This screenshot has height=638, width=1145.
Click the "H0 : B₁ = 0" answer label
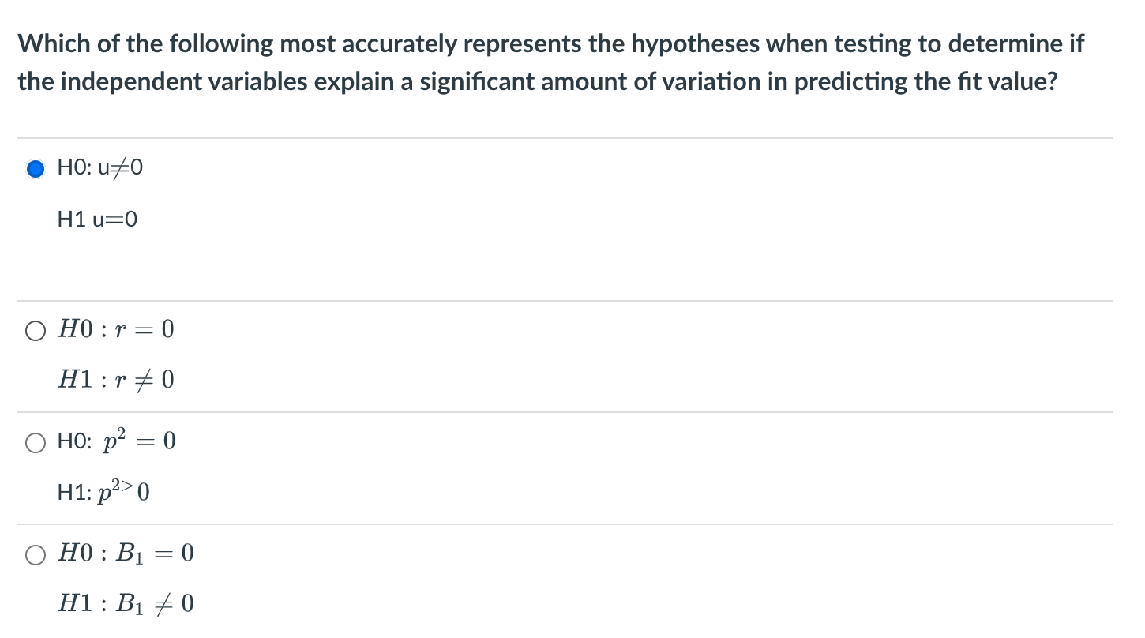tap(126, 554)
